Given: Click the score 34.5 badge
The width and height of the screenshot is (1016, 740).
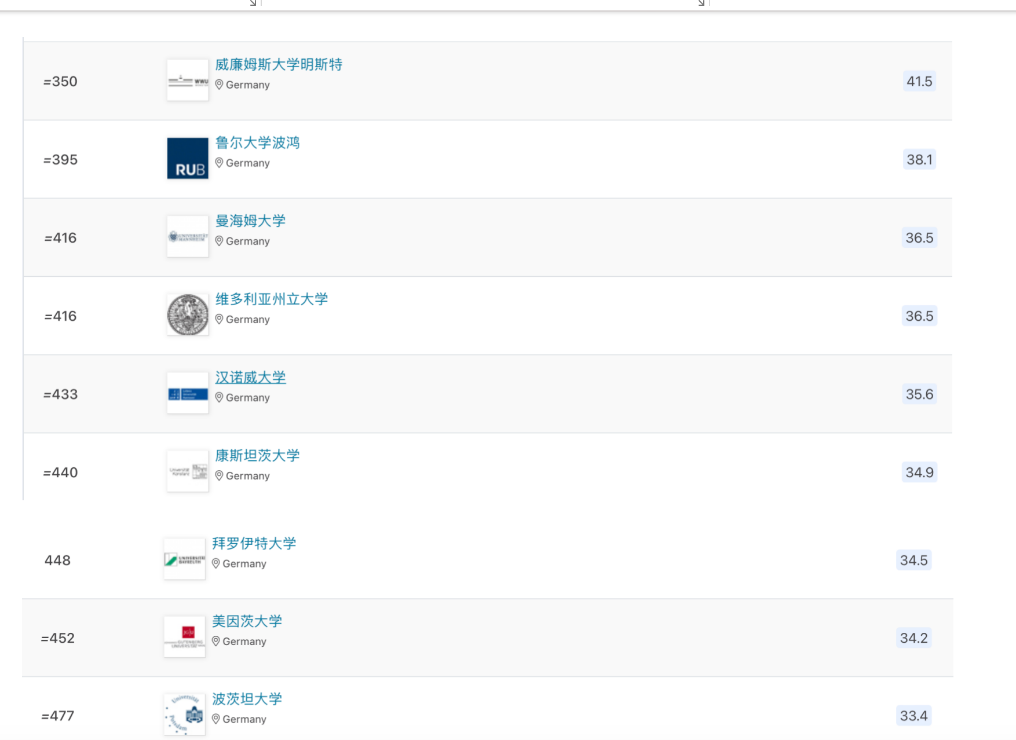Looking at the screenshot, I should 913,560.
